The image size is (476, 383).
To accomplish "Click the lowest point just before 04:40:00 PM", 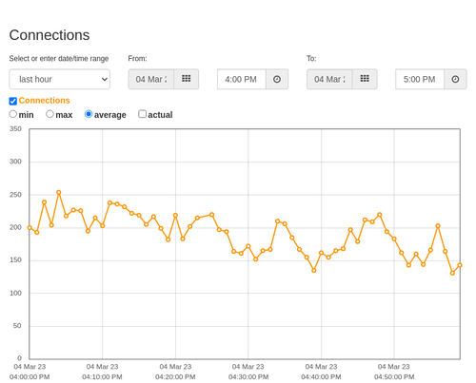I will point(314,270).
